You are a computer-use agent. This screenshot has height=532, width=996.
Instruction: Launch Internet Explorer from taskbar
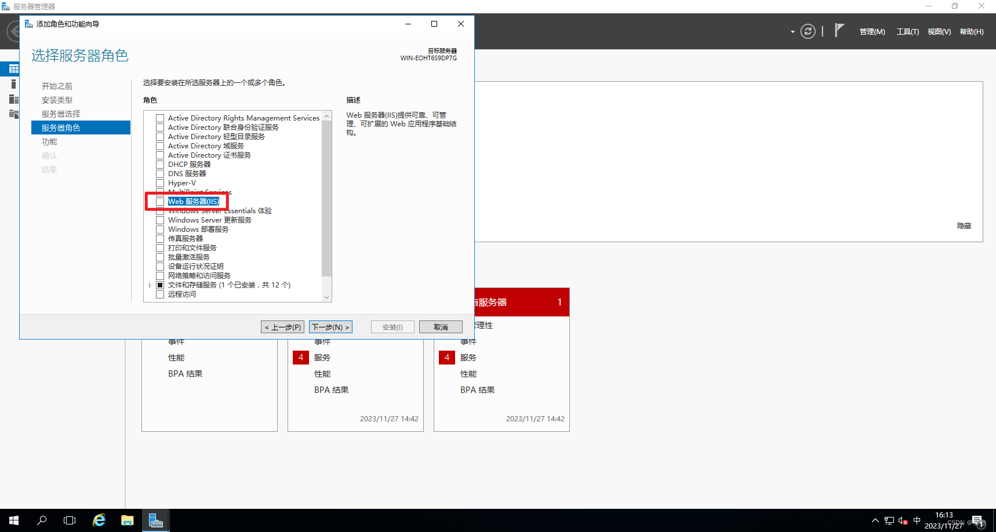(99, 520)
